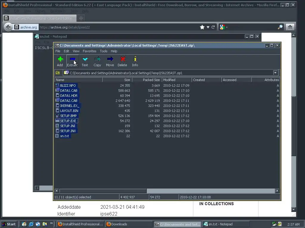
Task: Open the Firefox URL history dropdown arrow
Action: 208,27
